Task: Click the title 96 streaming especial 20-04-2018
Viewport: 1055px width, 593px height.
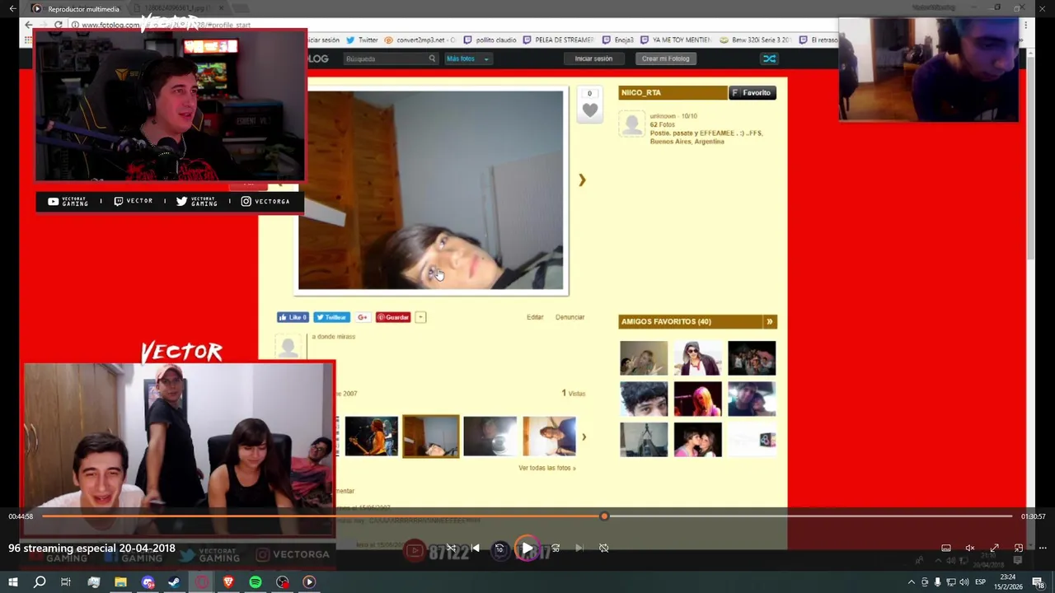Action: pos(91,548)
